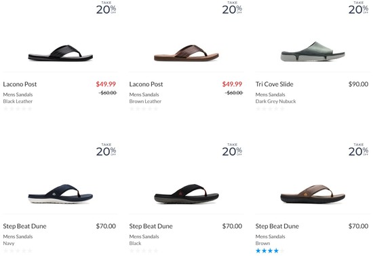Screen dimensions: 373x256
Task: Open the brown Step Beat Dune sandal image
Action: coord(313,194)
